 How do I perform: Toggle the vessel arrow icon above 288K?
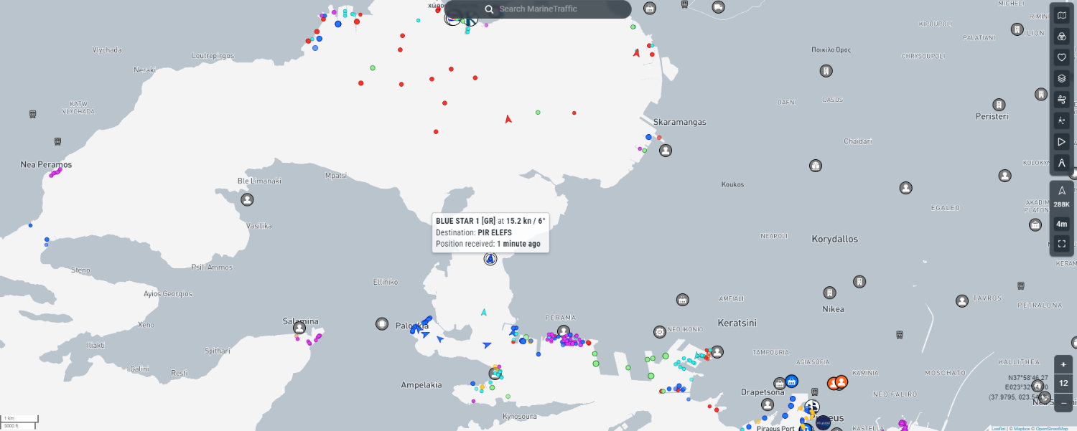(x=1062, y=190)
